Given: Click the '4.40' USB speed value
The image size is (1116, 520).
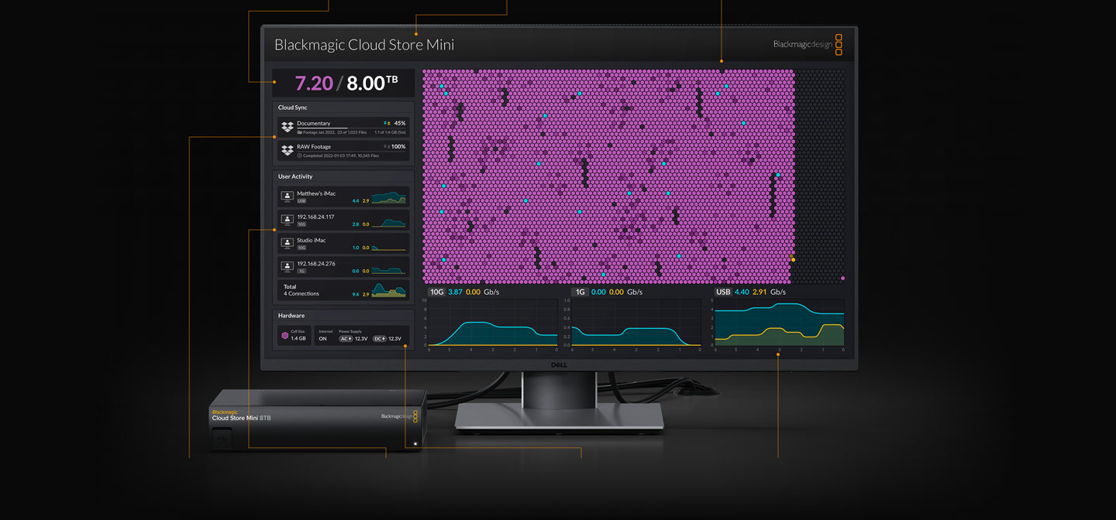Looking at the screenshot, I should (742, 292).
